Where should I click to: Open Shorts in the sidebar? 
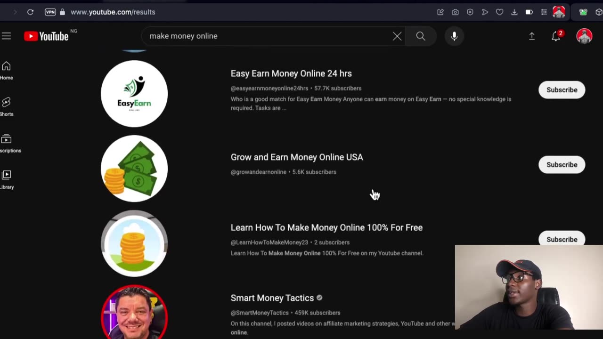[x=6, y=107]
